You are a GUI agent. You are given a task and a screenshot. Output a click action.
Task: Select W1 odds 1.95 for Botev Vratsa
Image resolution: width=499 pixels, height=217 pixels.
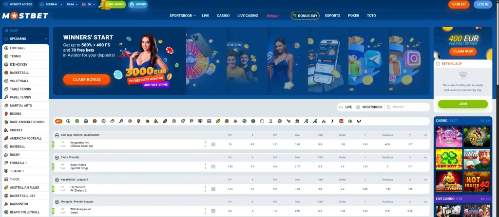click(x=230, y=166)
